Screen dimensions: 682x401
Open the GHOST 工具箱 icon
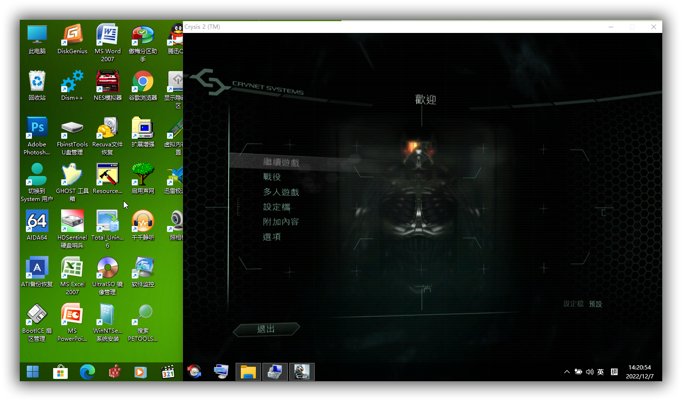point(72,183)
